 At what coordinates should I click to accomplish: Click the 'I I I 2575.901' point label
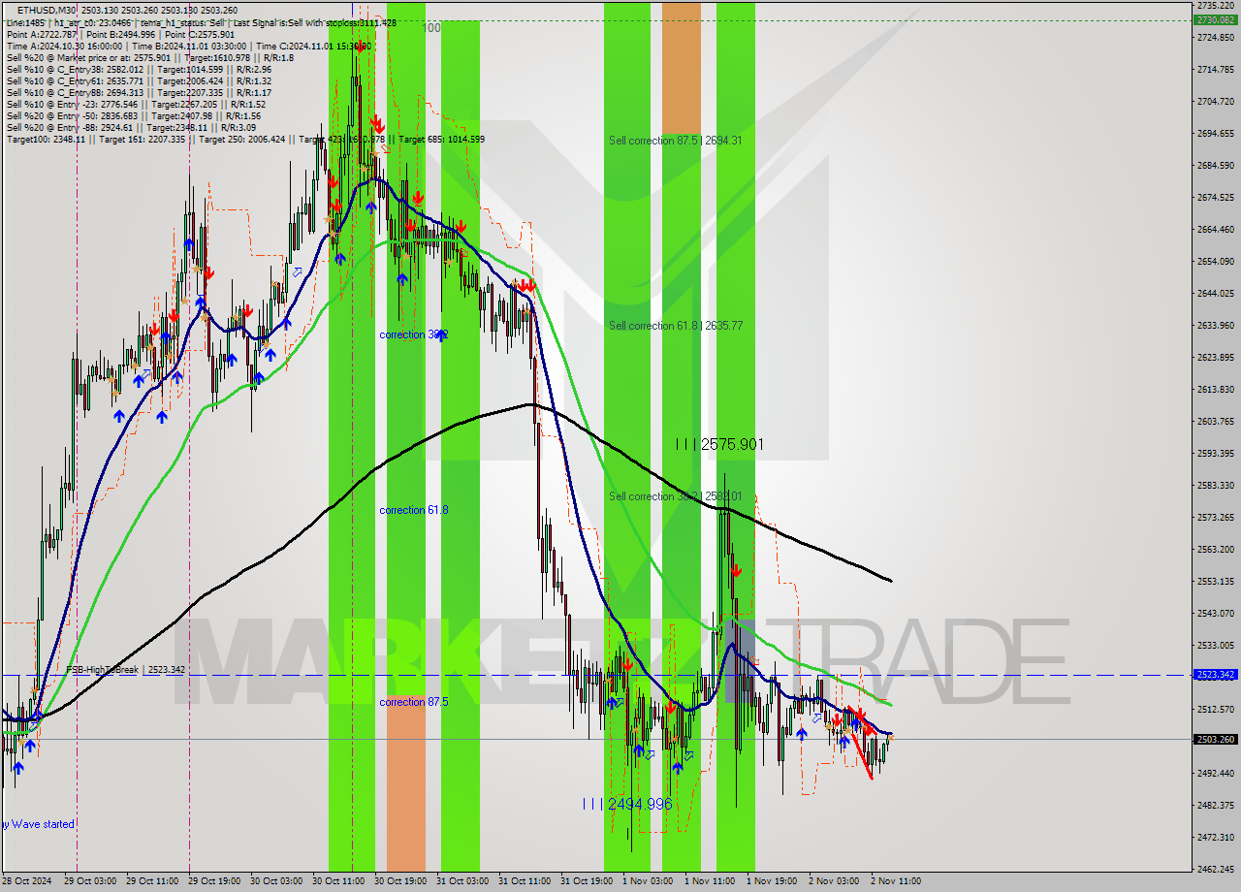(x=719, y=444)
